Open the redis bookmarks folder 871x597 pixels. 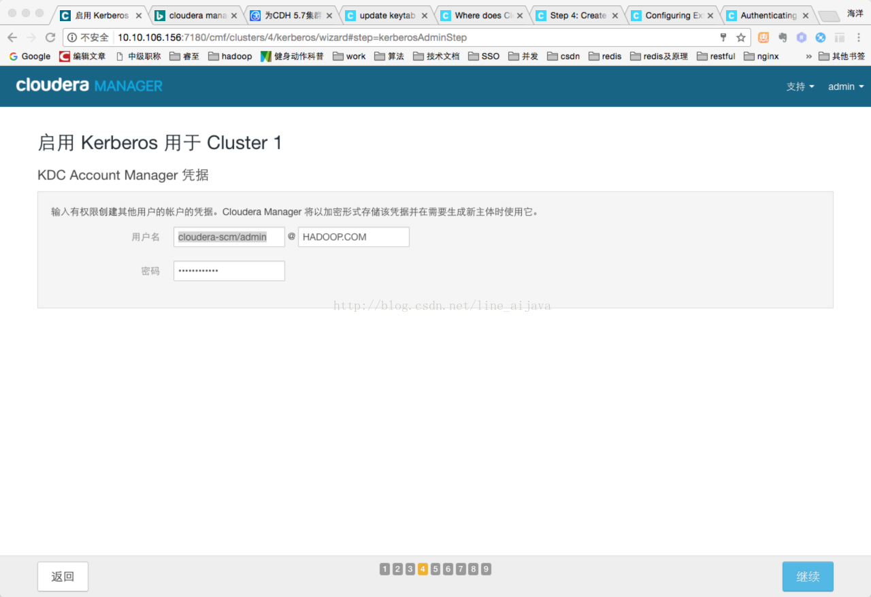click(605, 57)
